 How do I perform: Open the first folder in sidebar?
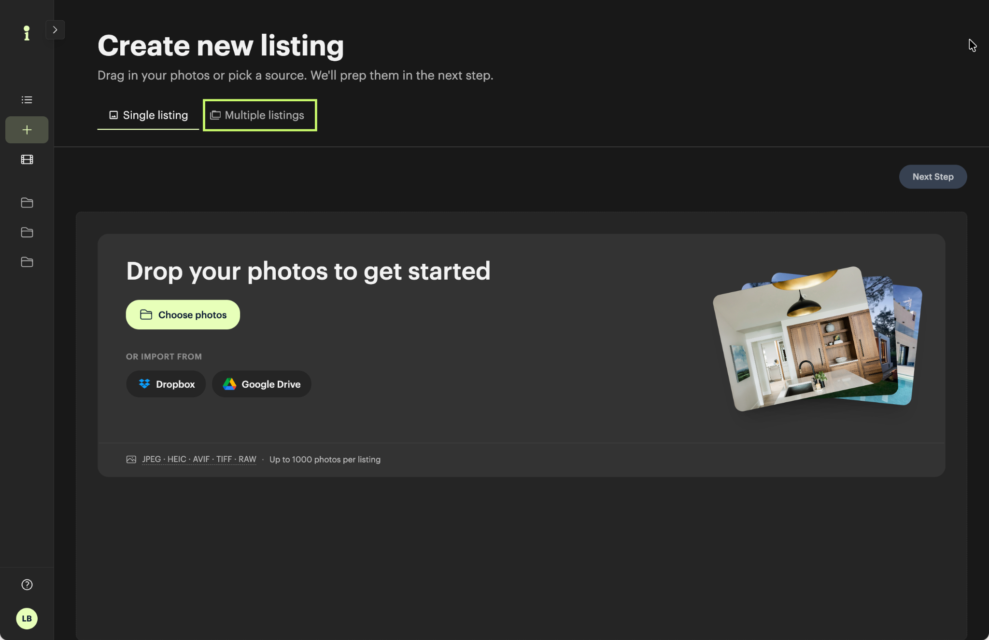pos(27,203)
